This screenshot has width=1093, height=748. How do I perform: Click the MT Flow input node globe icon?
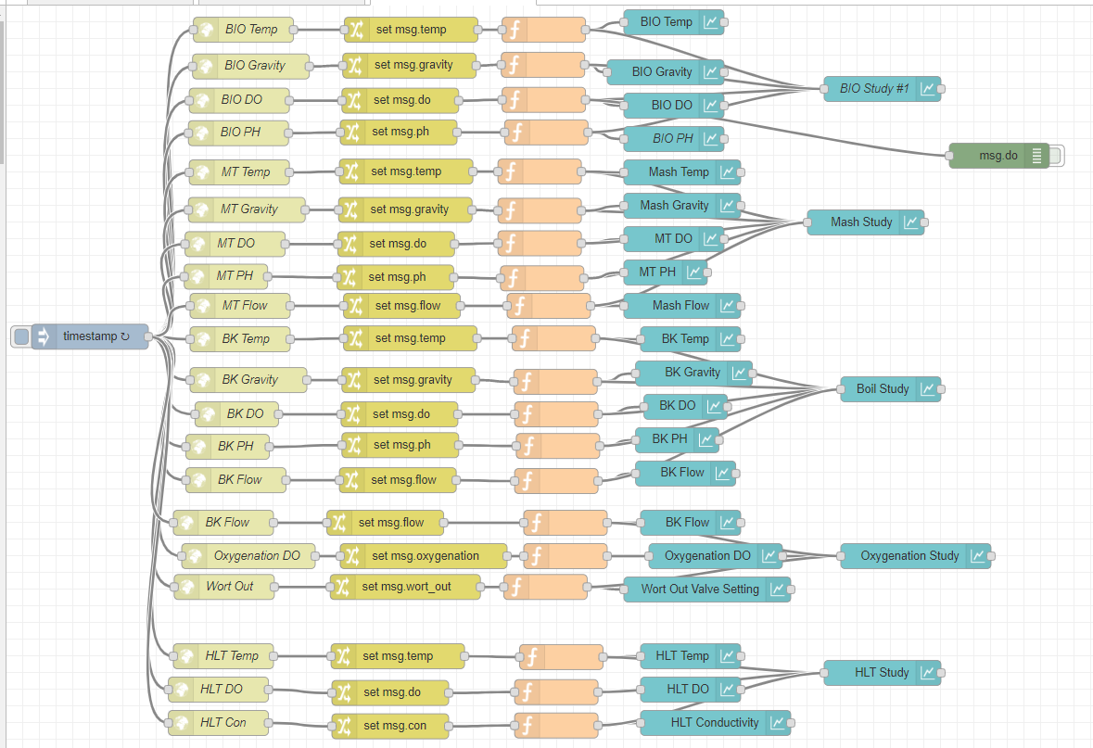202,305
